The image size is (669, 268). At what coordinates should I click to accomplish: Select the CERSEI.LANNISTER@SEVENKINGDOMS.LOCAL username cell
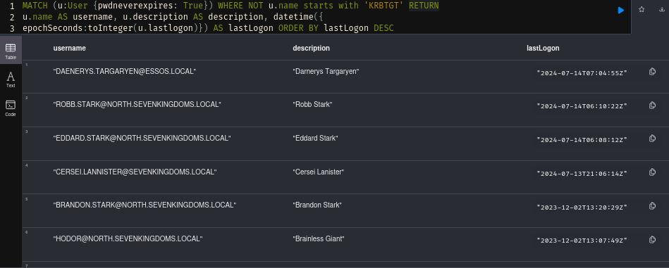pyautogui.click(x=135, y=172)
